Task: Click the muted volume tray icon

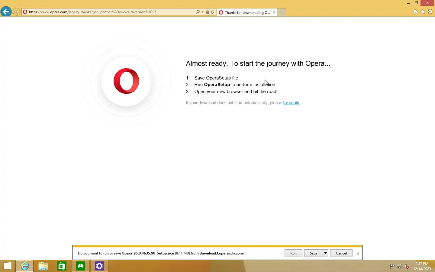Action: pyautogui.click(x=407, y=266)
